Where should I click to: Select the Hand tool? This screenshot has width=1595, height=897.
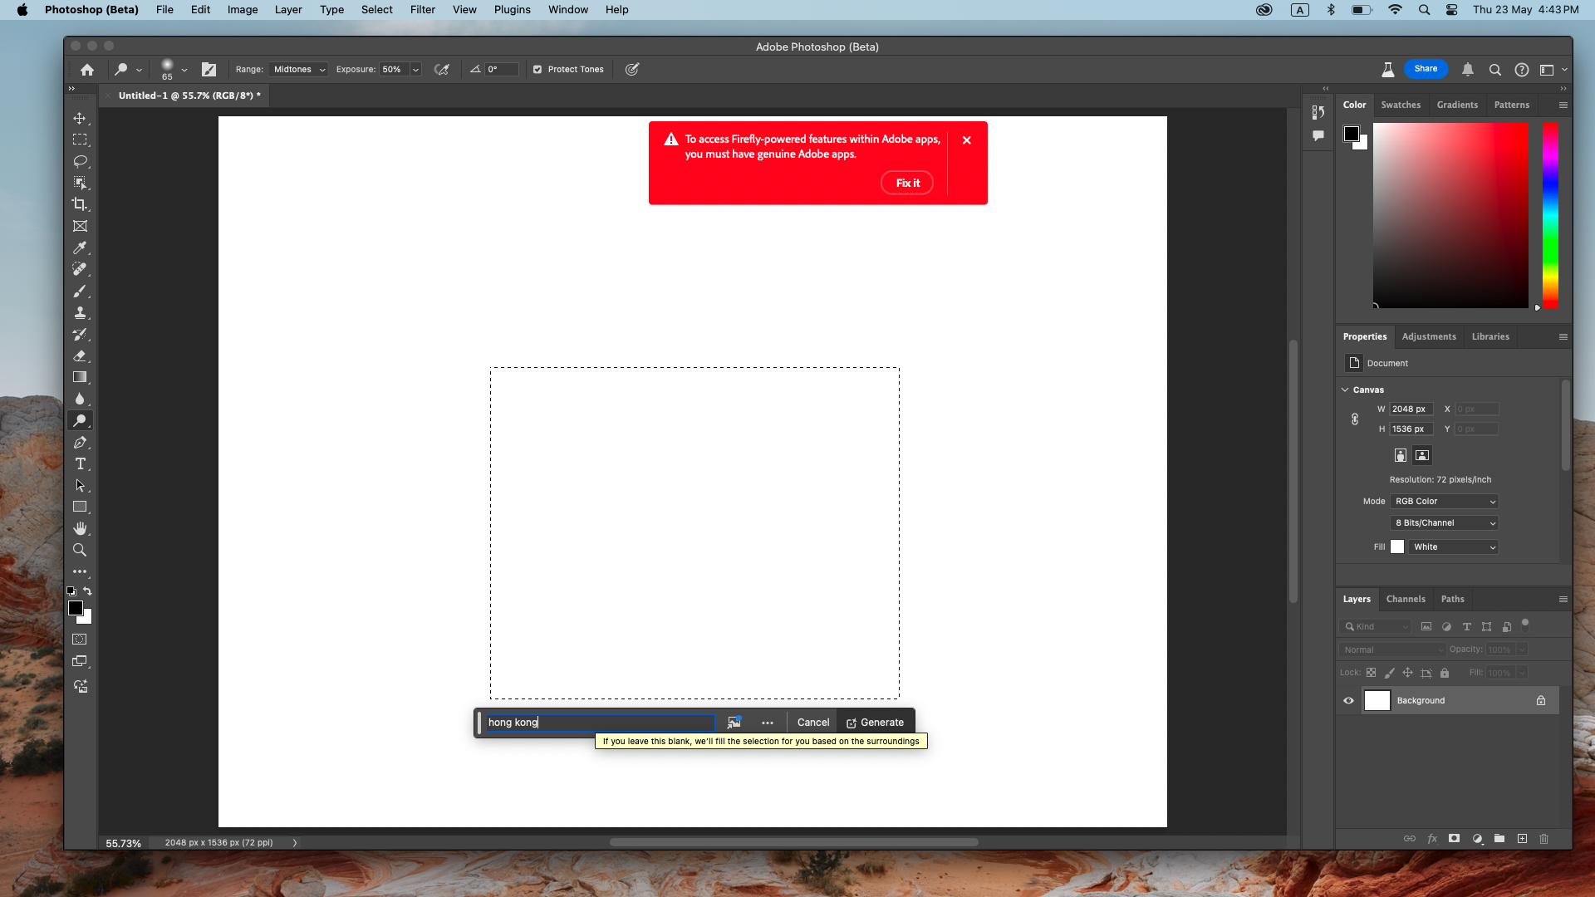tap(80, 528)
